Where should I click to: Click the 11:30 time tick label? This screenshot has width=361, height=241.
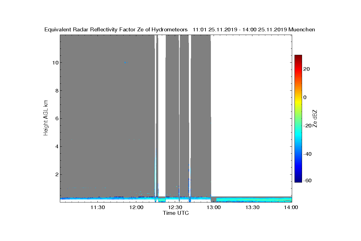click(x=98, y=207)
